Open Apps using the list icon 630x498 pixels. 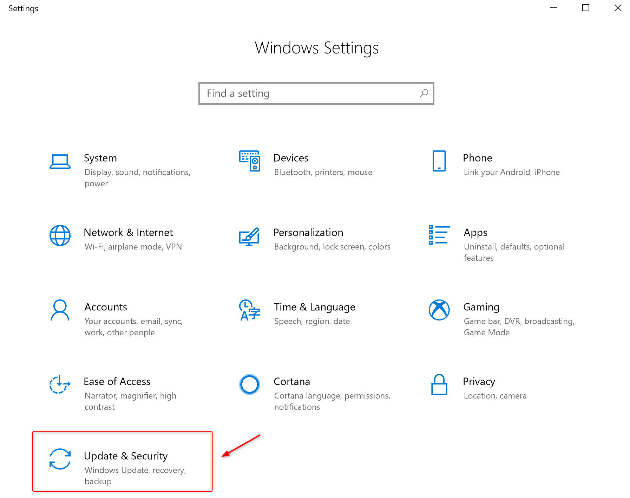tap(439, 235)
